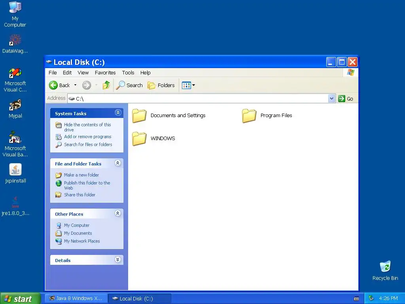The width and height of the screenshot is (405, 304).
Task: Select the jre1.8.0 installer desktop icon
Action: pos(15,206)
